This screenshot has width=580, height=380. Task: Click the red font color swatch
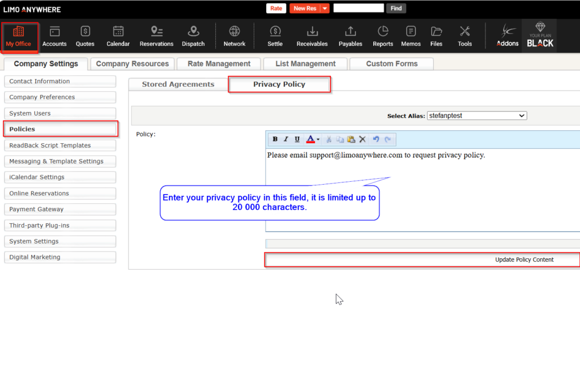[310, 139]
